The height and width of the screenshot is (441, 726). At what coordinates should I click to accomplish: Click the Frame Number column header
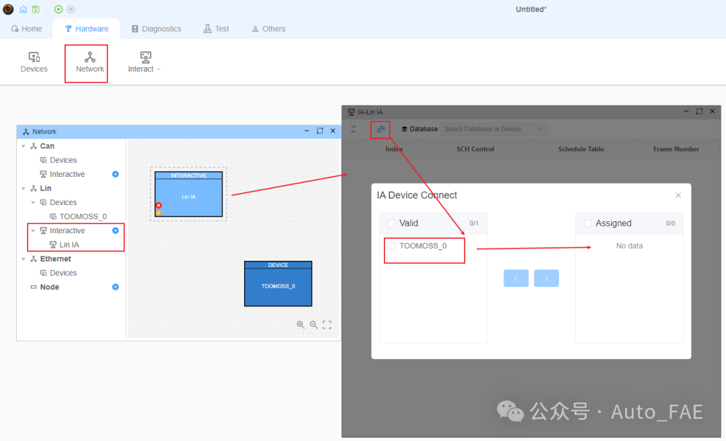[676, 149]
